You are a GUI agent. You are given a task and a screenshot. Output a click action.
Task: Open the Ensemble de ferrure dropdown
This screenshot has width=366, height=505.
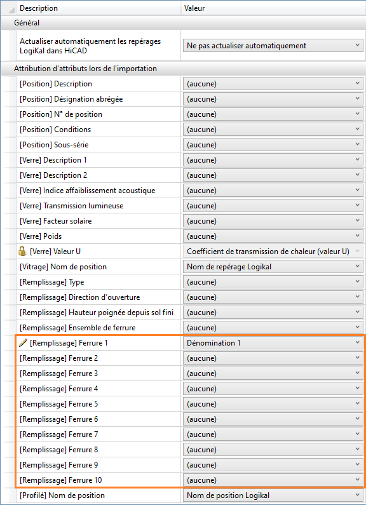[x=273, y=328]
